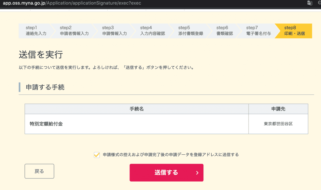Uncheck the 申請データを登録アドレスに送信する checkbox
The width and height of the screenshot is (321, 190).
coord(97,154)
